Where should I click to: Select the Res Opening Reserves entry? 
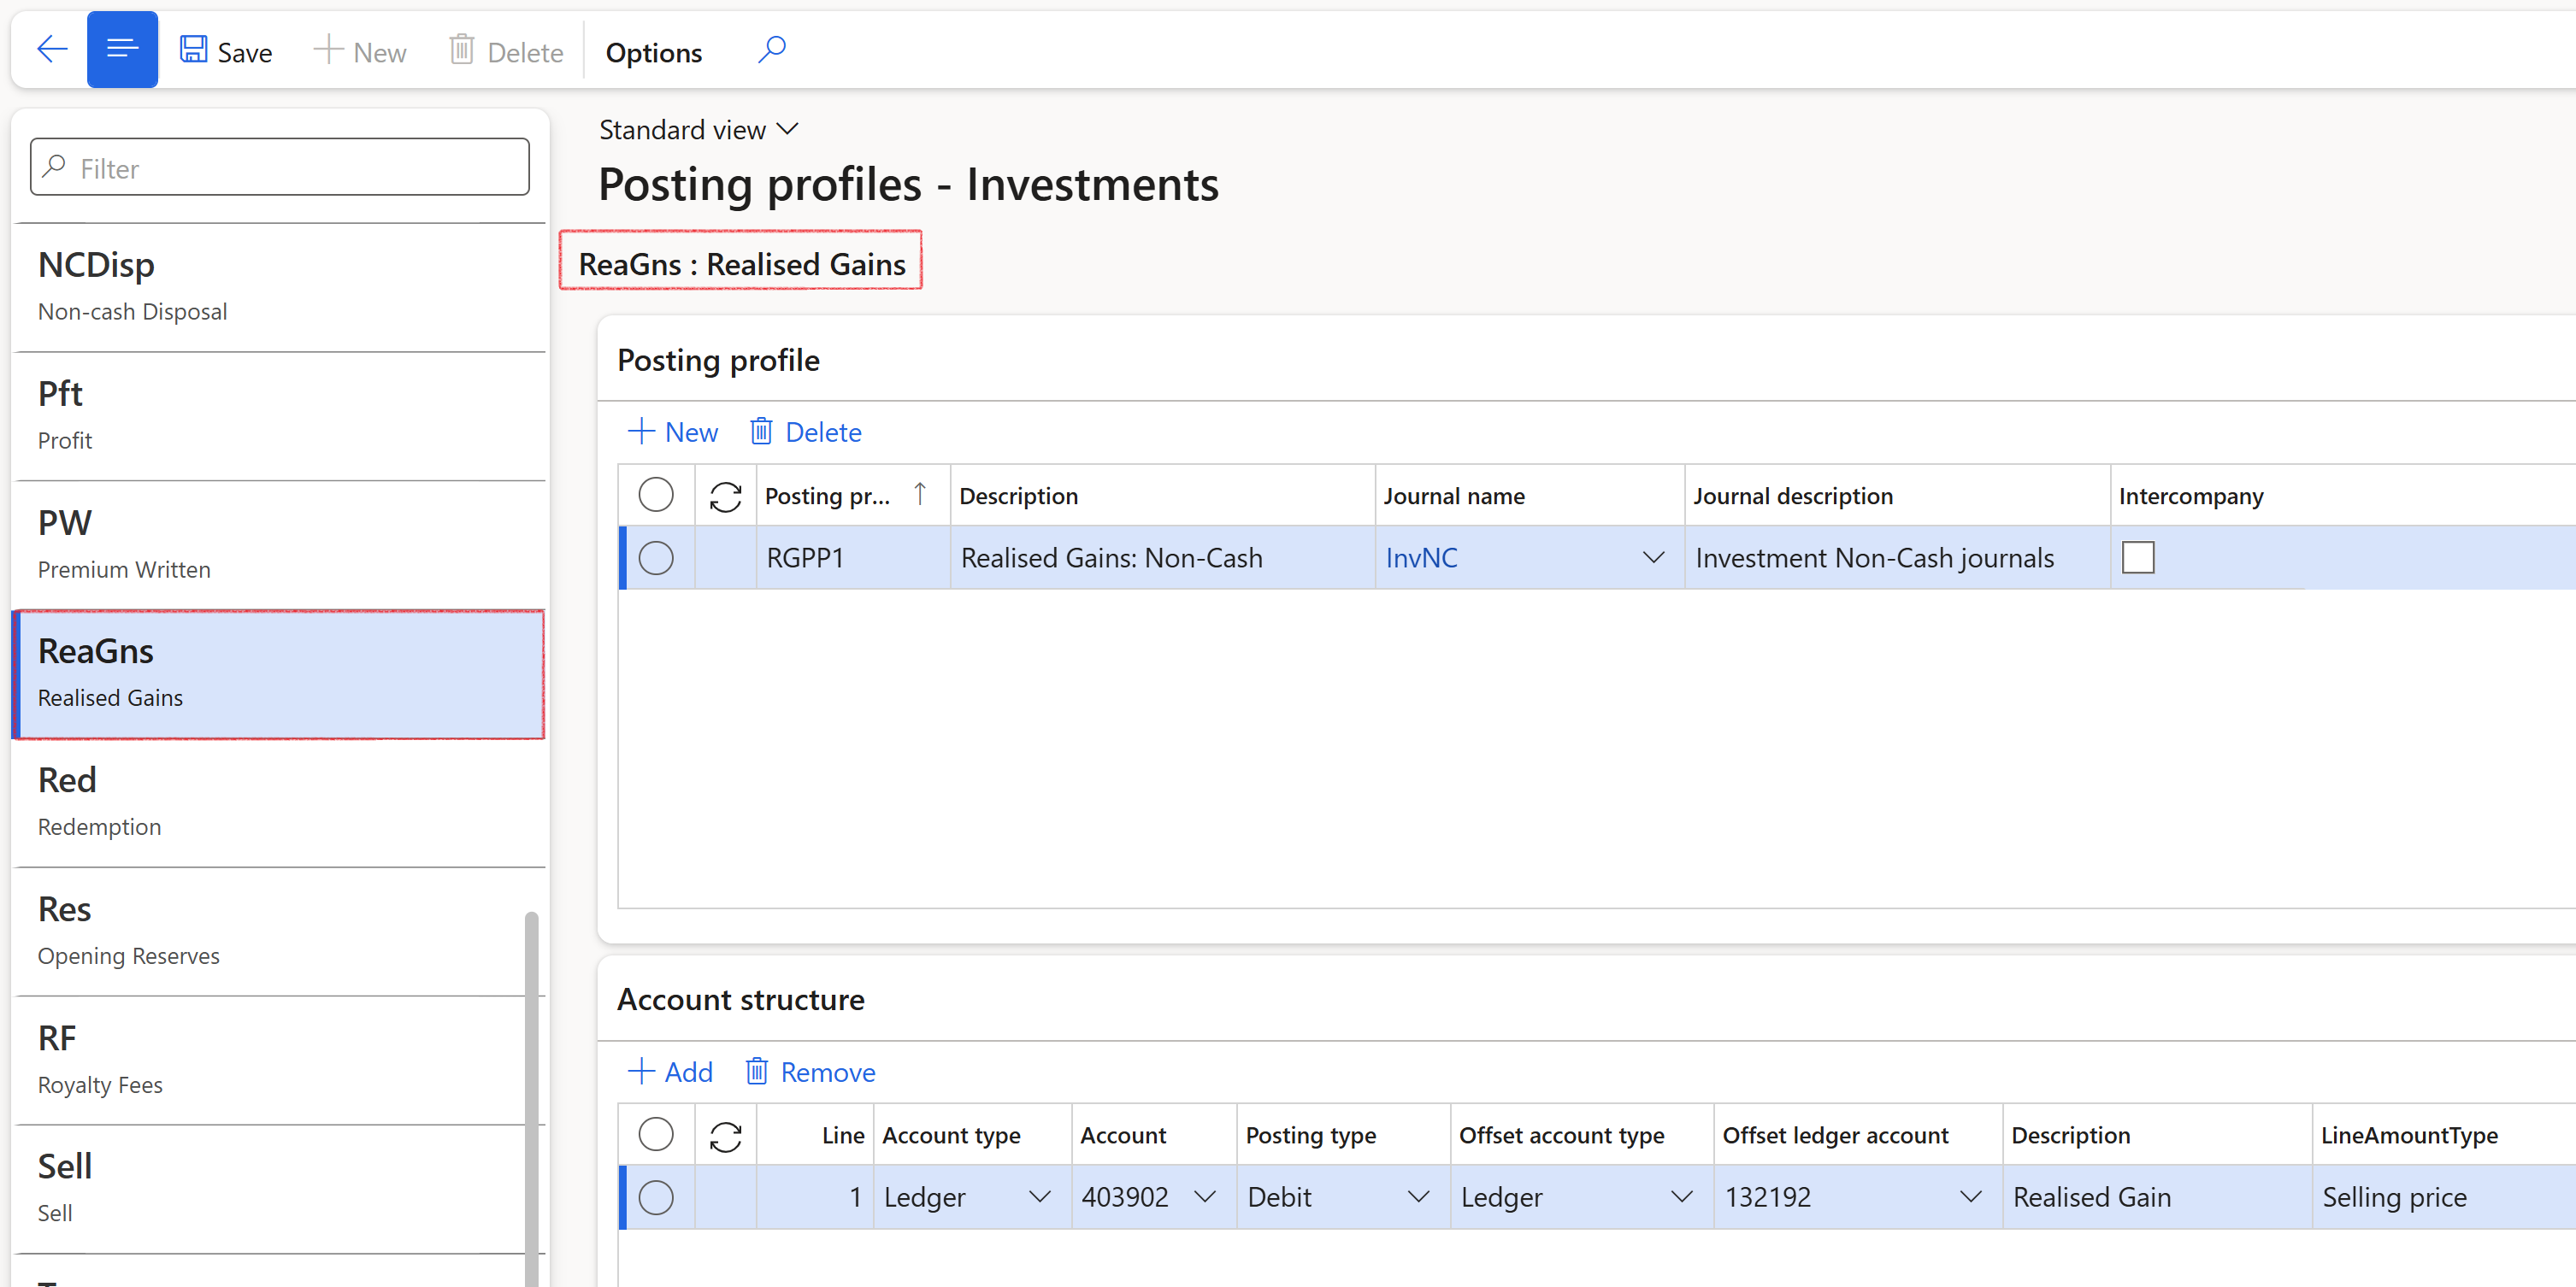(x=270, y=932)
